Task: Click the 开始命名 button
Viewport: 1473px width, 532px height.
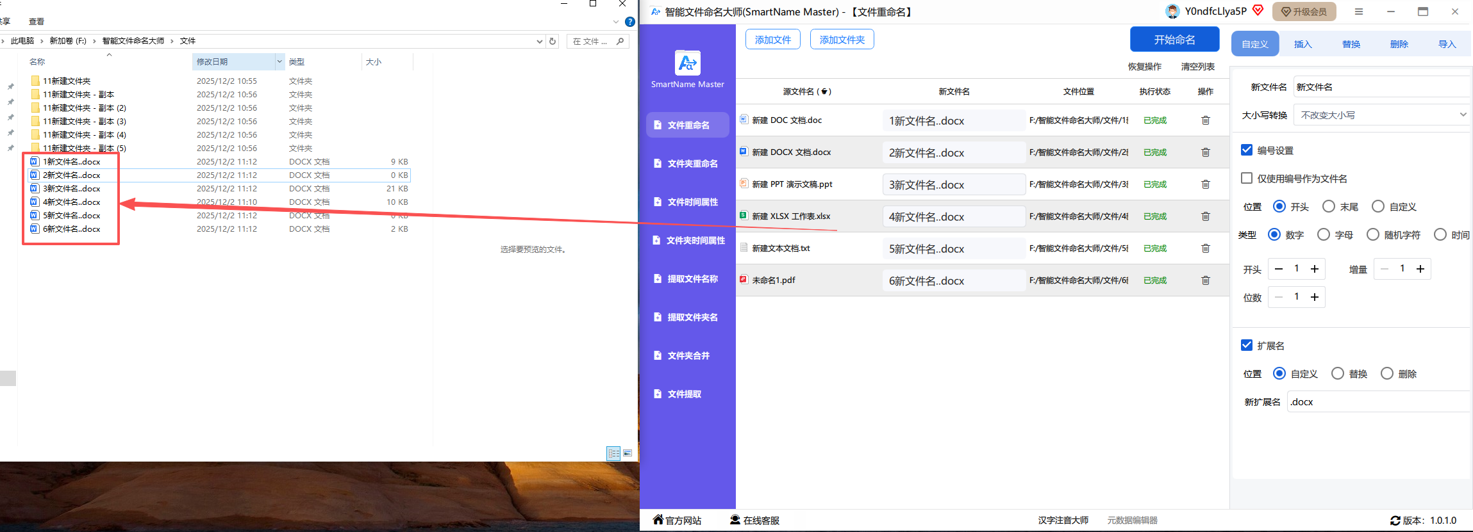Action: point(1174,40)
